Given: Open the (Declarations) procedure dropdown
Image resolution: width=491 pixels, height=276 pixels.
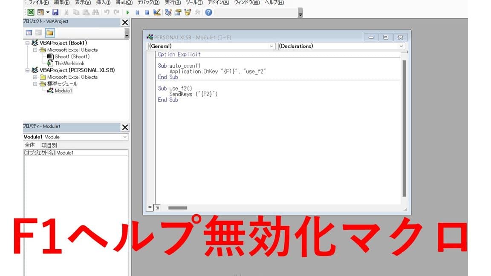Looking at the screenshot, I should click(x=401, y=46).
